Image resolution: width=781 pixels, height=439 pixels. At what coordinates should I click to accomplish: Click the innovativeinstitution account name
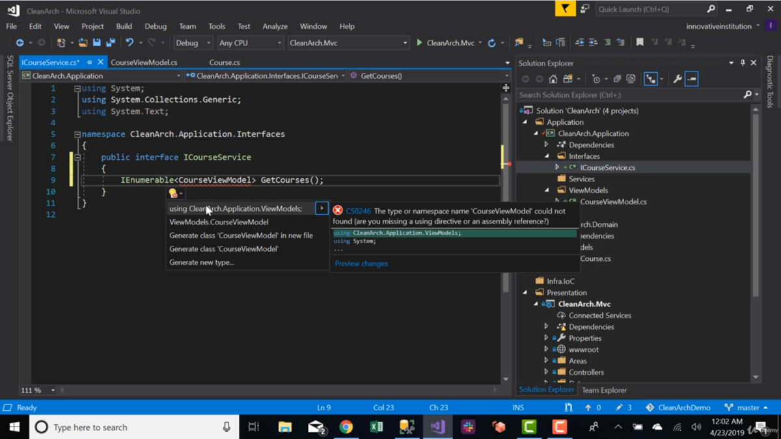[719, 27]
